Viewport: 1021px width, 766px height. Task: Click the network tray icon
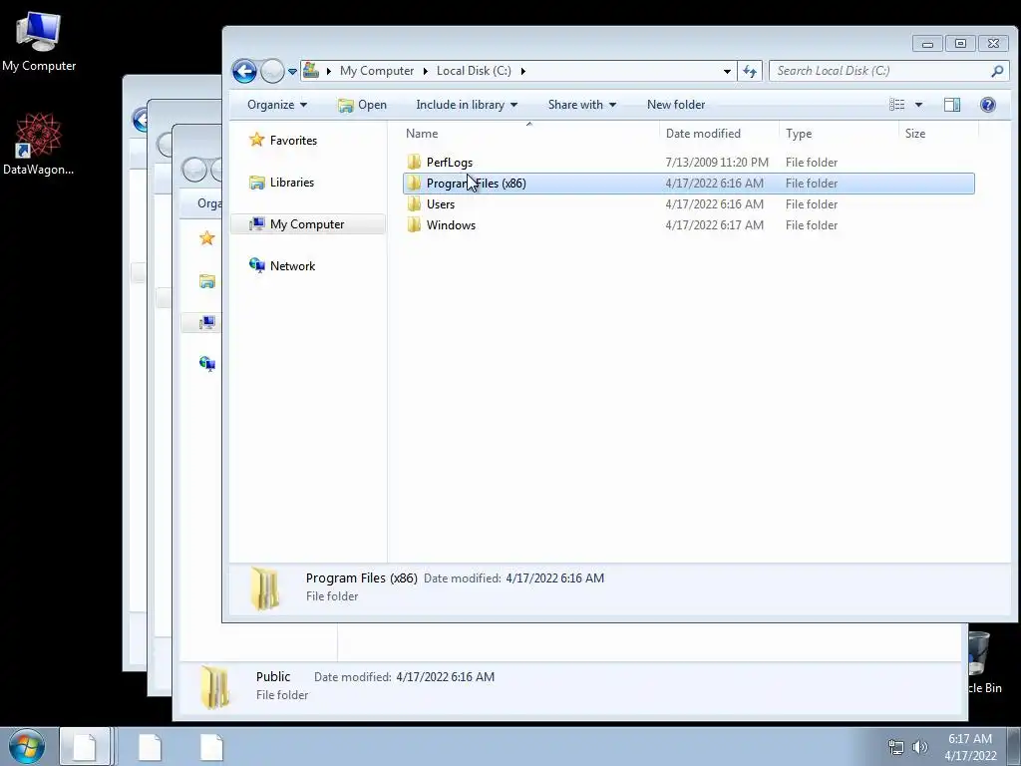pyautogui.click(x=896, y=747)
